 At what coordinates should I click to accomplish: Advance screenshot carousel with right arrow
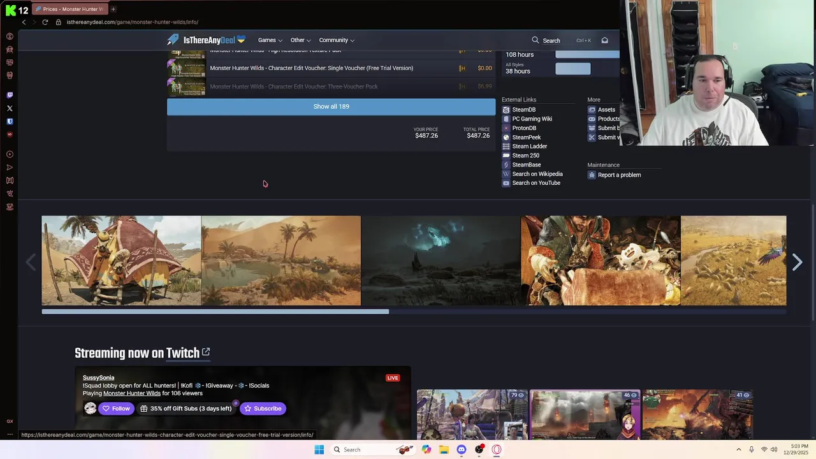click(797, 262)
